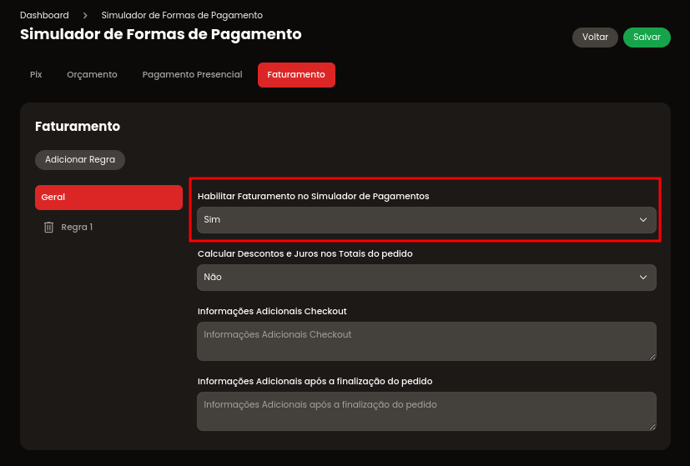Viewport: 690px width, 466px height.
Task: Focus the Informações Adicionais após finalização field
Action: 426,412
